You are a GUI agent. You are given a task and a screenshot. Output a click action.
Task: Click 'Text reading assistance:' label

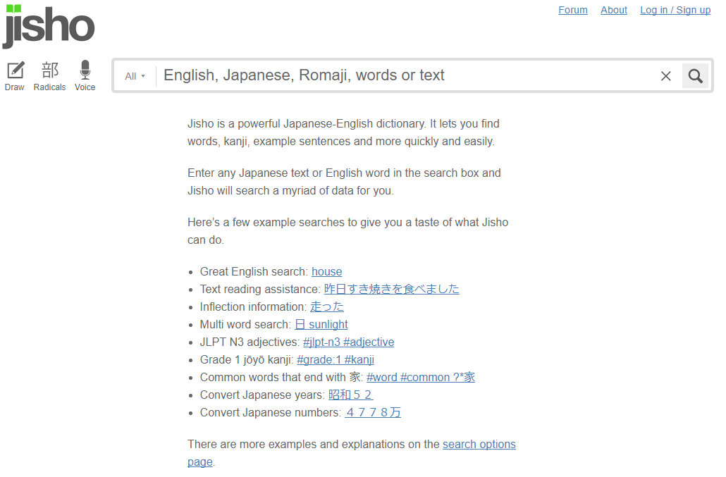coord(260,289)
